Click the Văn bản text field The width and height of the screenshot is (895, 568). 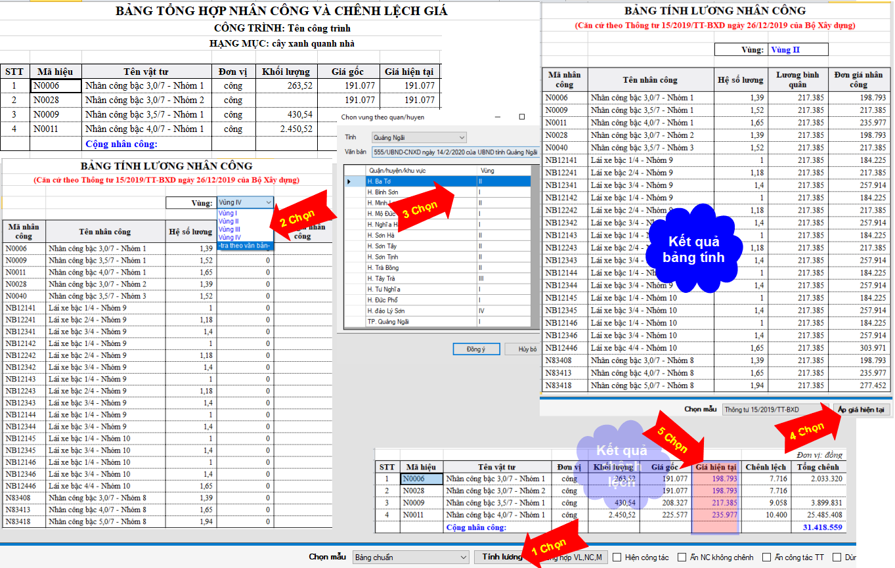(454, 152)
